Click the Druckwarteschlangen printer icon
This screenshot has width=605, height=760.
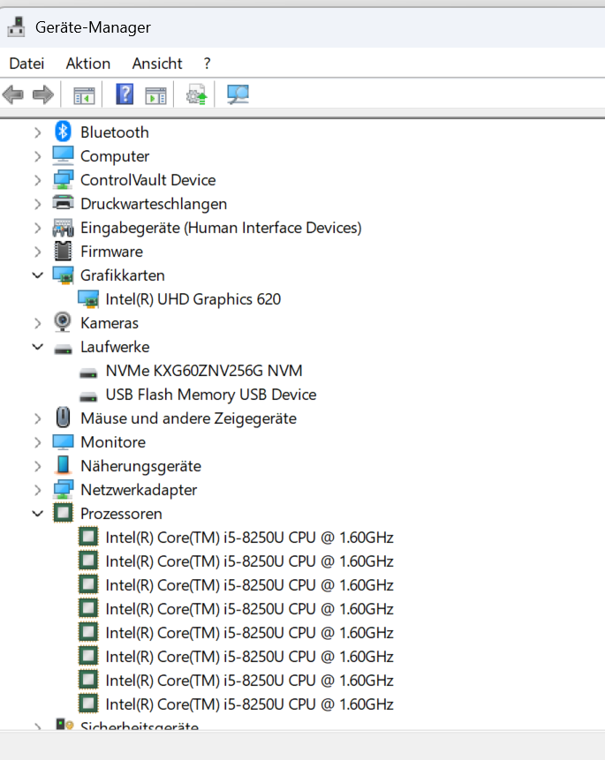point(63,203)
